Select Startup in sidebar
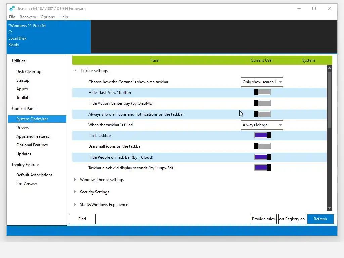344x258 pixels. coord(23,80)
